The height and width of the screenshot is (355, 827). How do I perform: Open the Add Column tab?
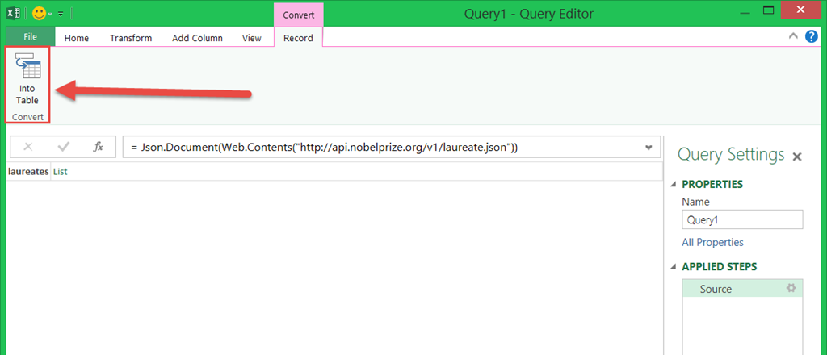(197, 38)
